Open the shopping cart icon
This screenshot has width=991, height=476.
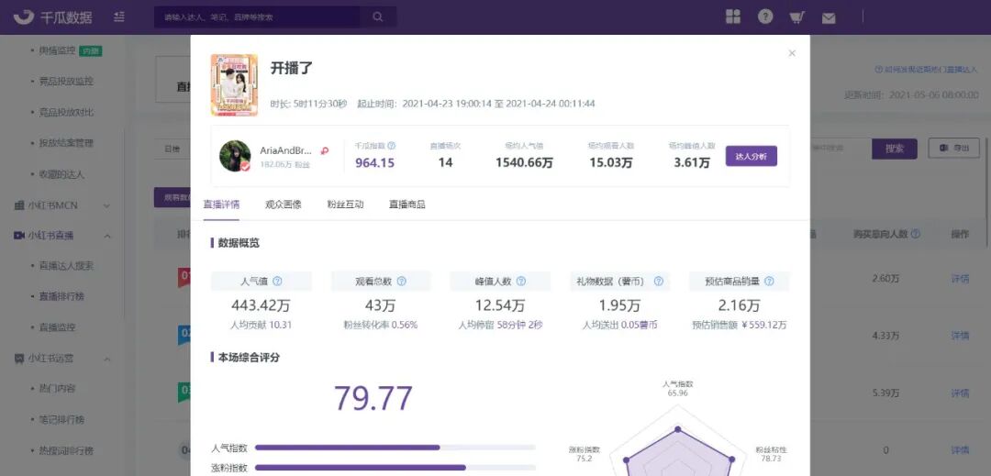click(x=797, y=17)
